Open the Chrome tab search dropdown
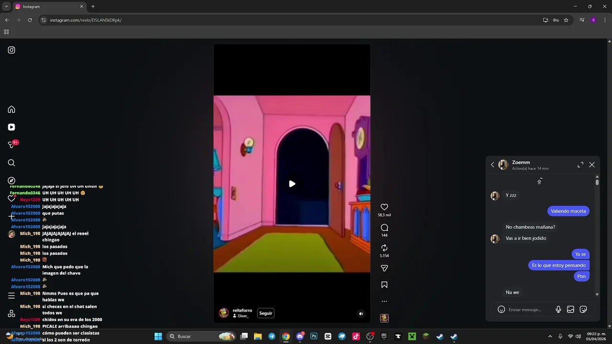The height and width of the screenshot is (344, 612). pos(6,7)
